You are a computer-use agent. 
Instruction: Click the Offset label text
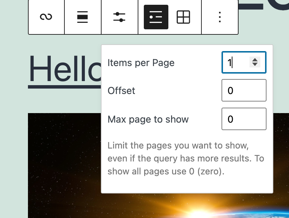[x=121, y=91]
